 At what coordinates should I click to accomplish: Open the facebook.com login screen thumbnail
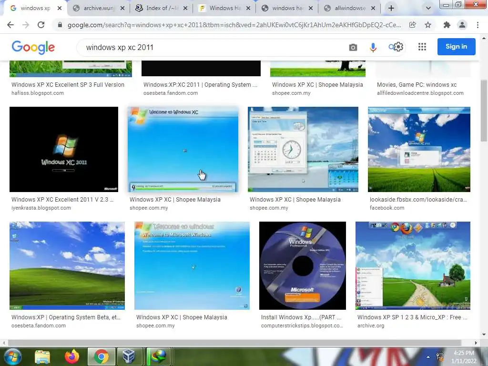419,149
